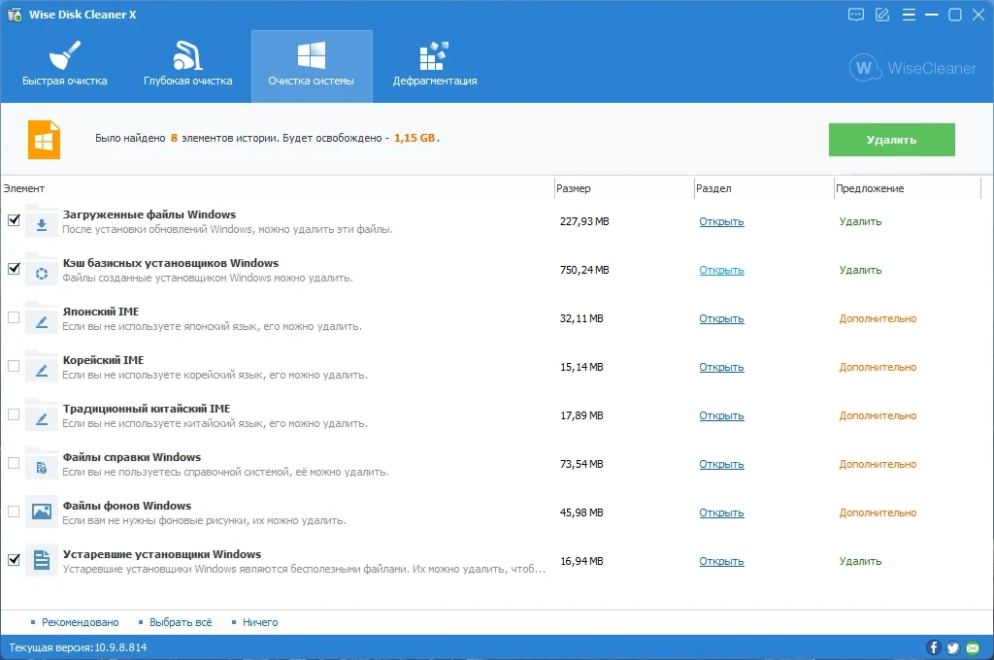Enable the Японский IME checkbox
The width and height of the screenshot is (994, 660).
(x=14, y=317)
